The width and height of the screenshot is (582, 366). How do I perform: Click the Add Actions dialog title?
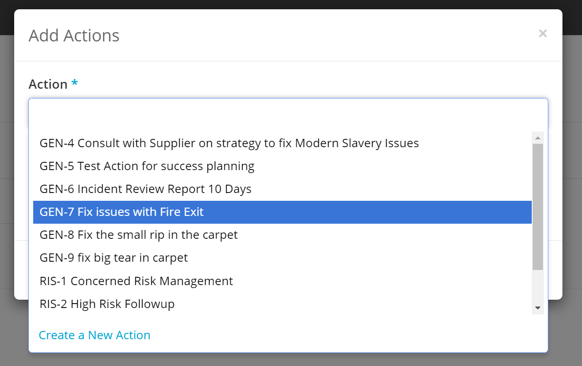pos(74,35)
